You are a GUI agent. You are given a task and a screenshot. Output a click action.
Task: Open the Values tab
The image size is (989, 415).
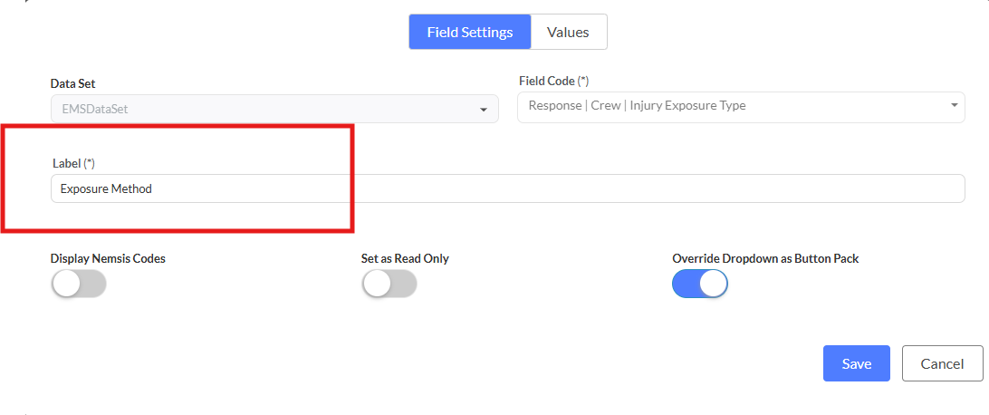[x=568, y=32]
